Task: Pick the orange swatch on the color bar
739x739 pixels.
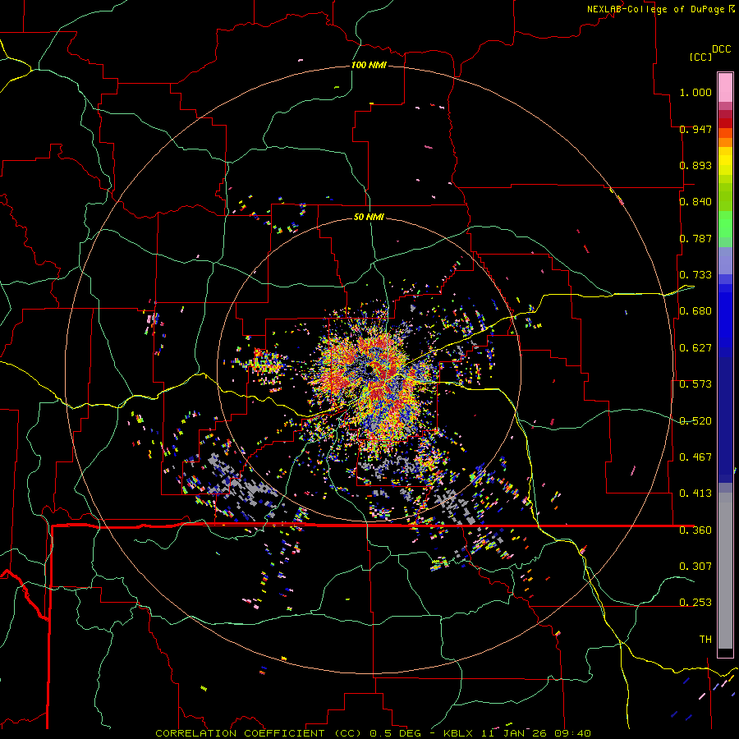Action: click(725, 142)
